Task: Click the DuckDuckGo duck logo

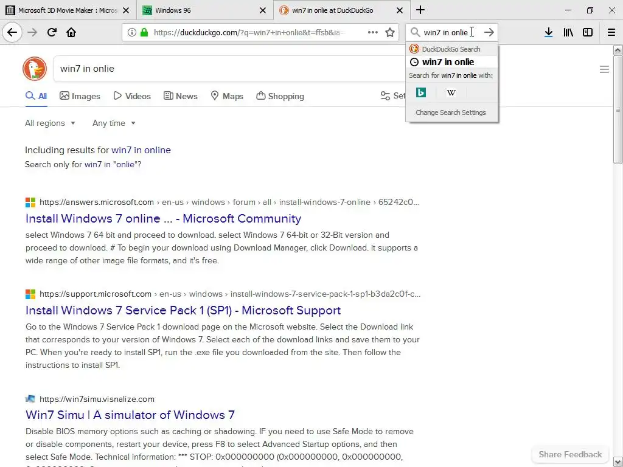Action: pyautogui.click(x=35, y=69)
